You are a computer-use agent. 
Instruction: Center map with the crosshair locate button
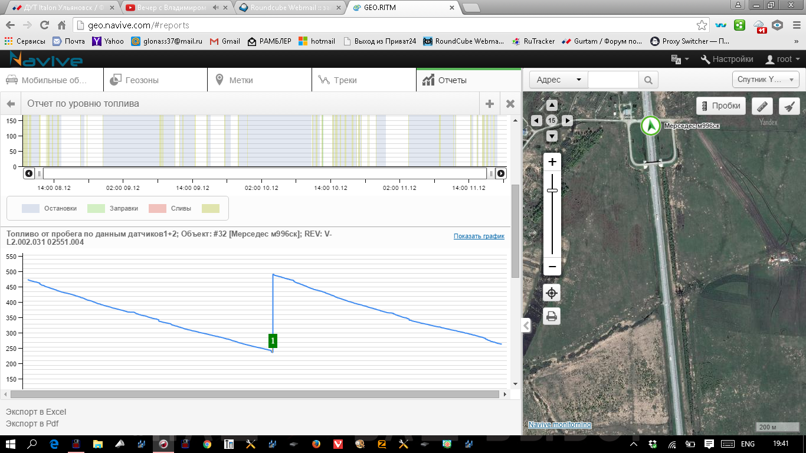(552, 293)
